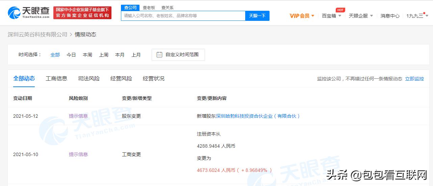433x186 pixels.
Task: Open the 1九九三 user account menu
Action: coord(417,16)
